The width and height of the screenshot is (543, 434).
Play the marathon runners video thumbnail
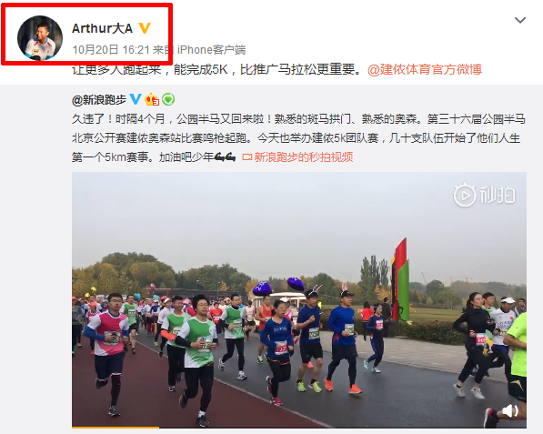(x=299, y=300)
